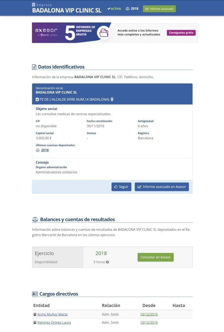Viewport: 224px width, 332px height.
Task: Open the 2018 deposited accounts link
Action: [45, 150]
